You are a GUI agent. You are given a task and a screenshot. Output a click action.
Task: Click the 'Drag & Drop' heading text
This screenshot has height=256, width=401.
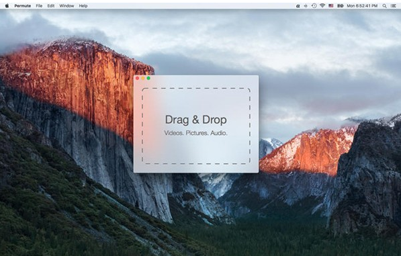pos(196,120)
